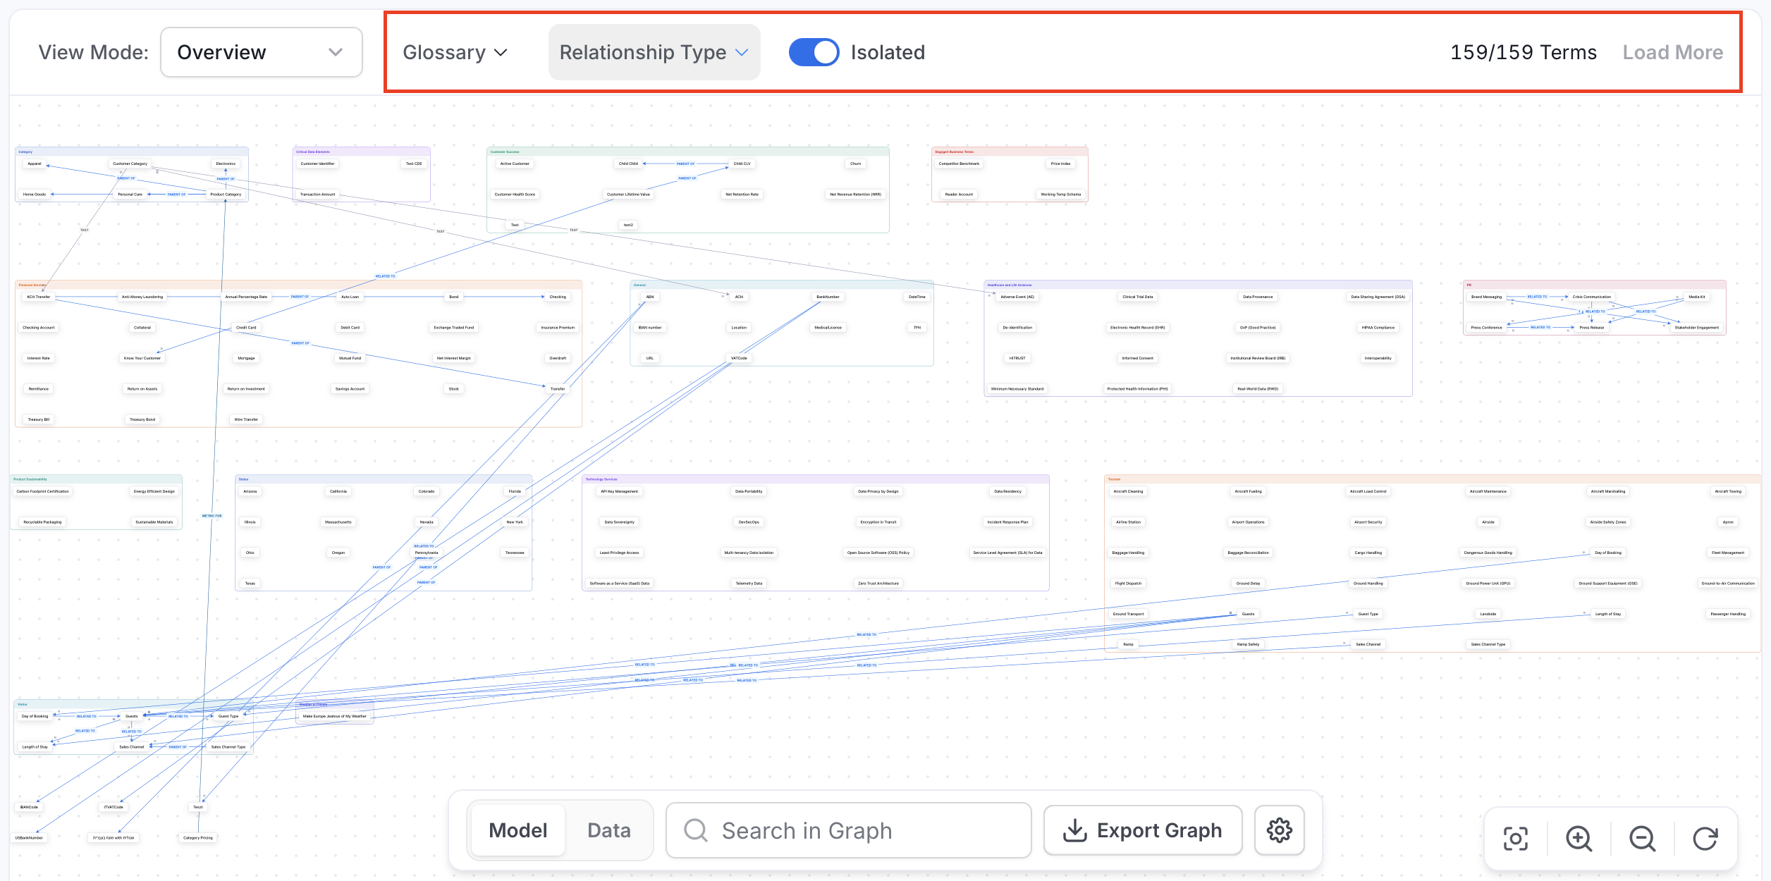The width and height of the screenshot is (1771, 881).
Task: Select the Customer Lifetime Value node
Action: click(x=628, y=195)
